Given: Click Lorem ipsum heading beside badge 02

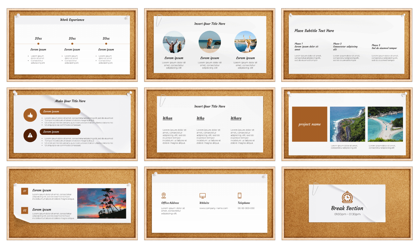Looking at the screenshot, I should pyautogui.click(x=42, y=209).
